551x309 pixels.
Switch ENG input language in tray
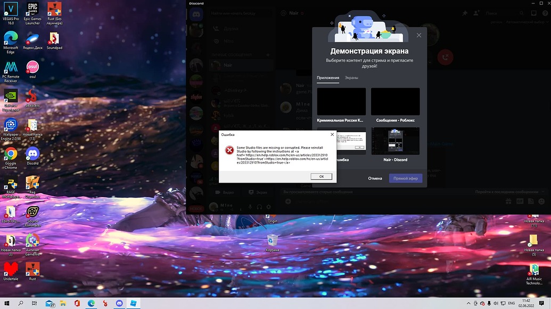(512, 303)
